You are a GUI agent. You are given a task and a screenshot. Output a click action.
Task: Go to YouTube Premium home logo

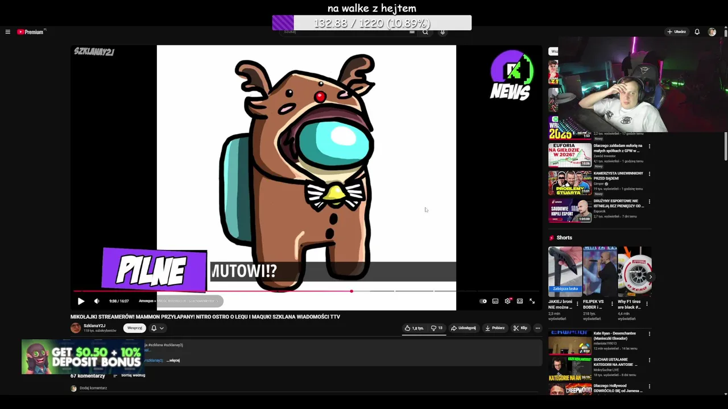(x=31, y=32)
